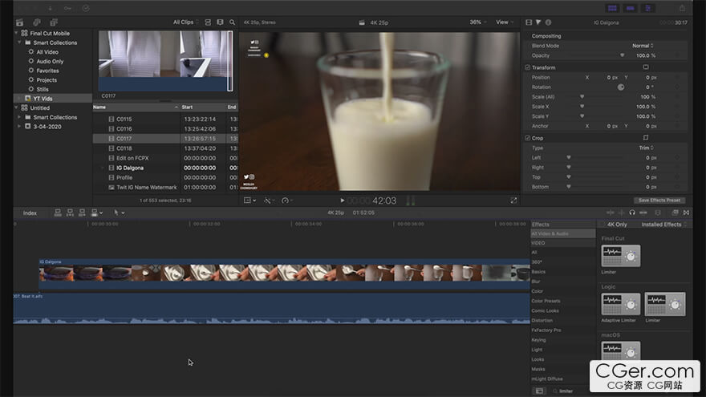Adjust the Opacity slider handle
This screenshot has height=397, width=706.
(622, 55)
